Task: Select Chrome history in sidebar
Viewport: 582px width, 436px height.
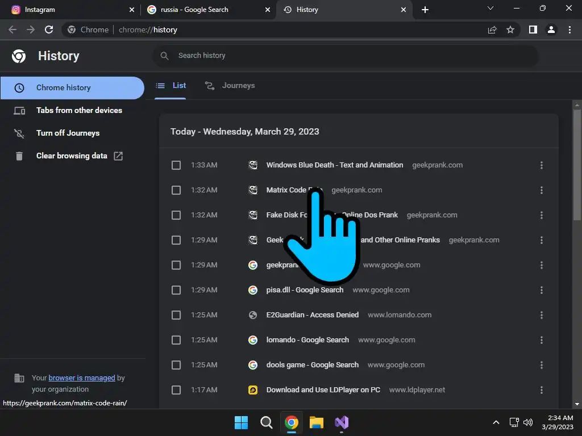Action: point(72,88)
